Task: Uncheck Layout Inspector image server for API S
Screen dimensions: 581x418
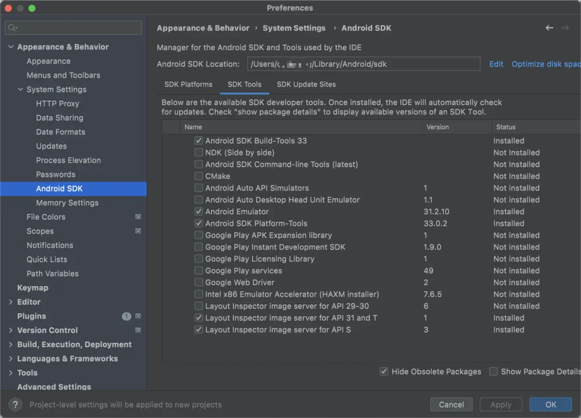Action: click(x=198, y=330)
